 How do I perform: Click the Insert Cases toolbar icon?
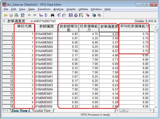[x=59, y=15]
